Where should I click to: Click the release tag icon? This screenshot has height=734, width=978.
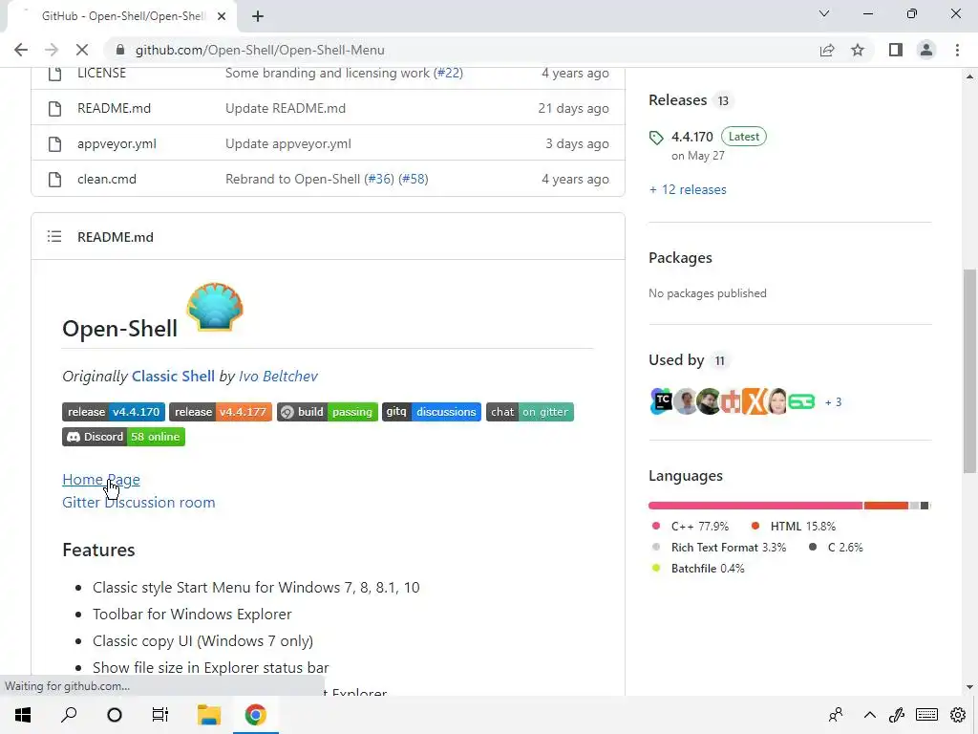click(x=656, y=138)
